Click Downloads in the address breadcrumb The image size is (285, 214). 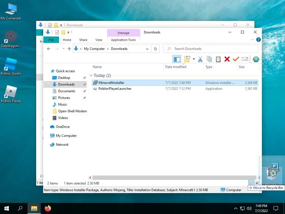tap(119, 49)
